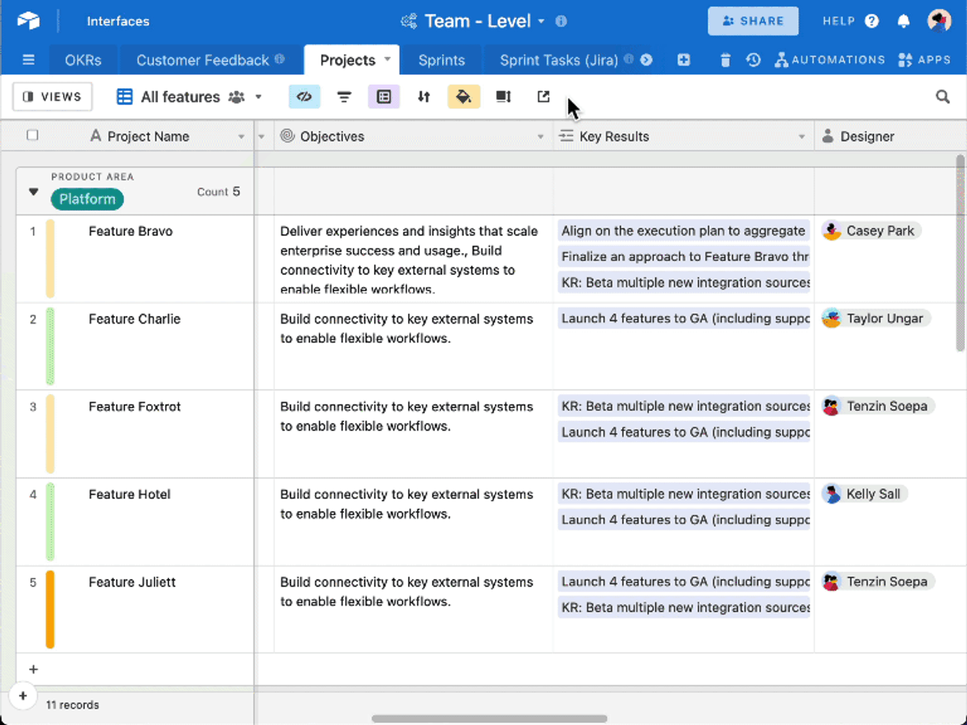Click the group records icon
This screenshot has height=725, width=967.
click(x=384, y=97)
